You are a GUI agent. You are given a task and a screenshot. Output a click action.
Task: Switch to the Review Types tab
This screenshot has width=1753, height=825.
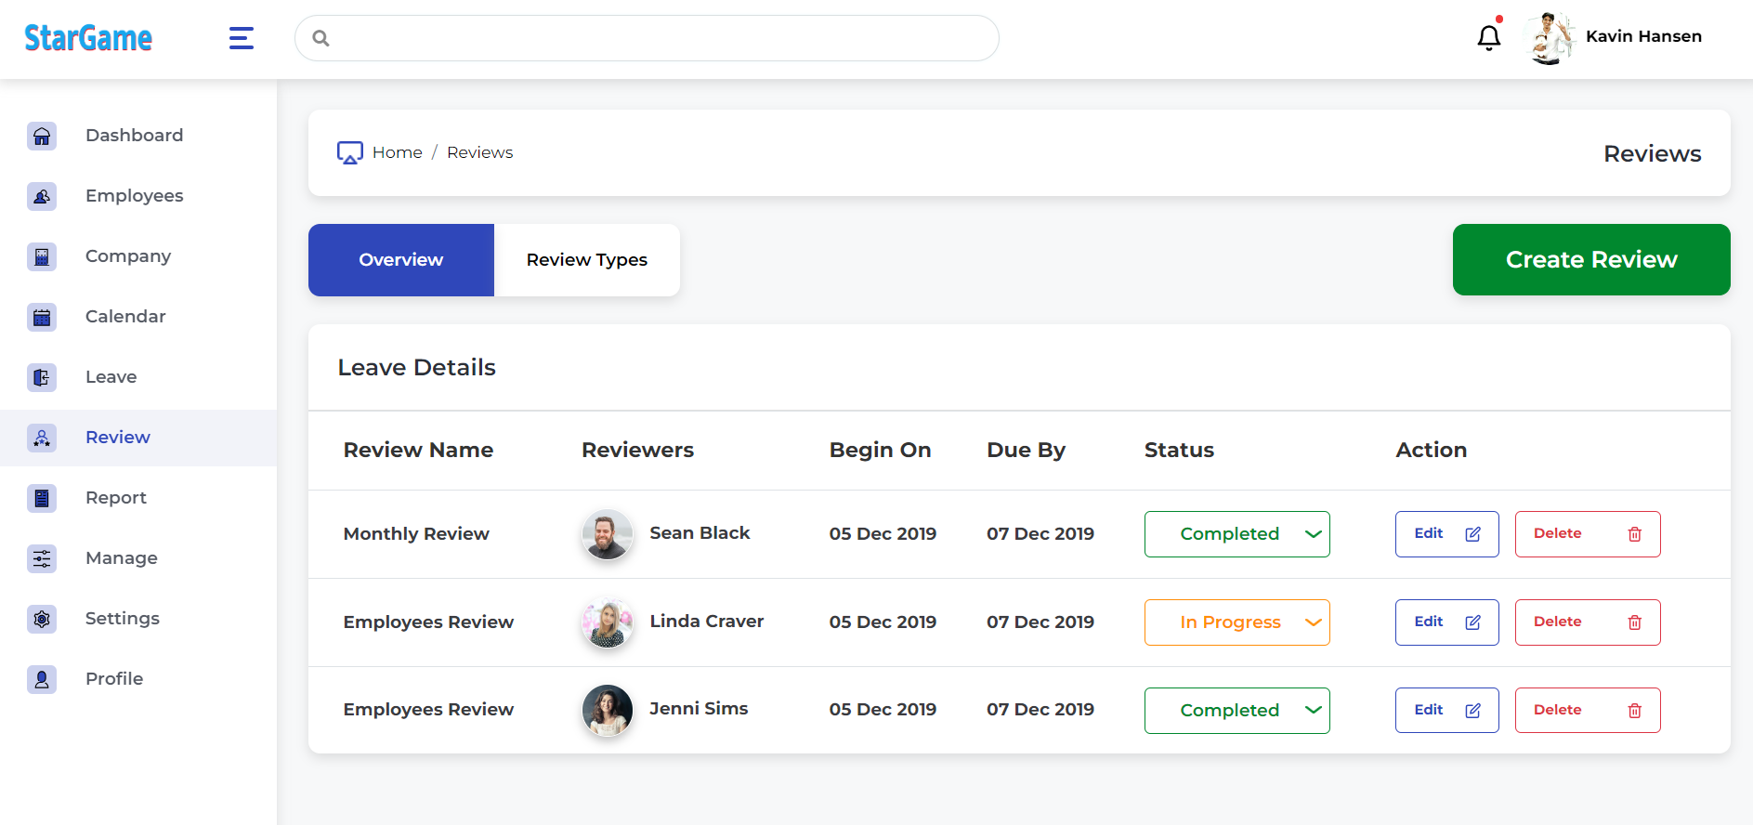(x=586, y=260)
